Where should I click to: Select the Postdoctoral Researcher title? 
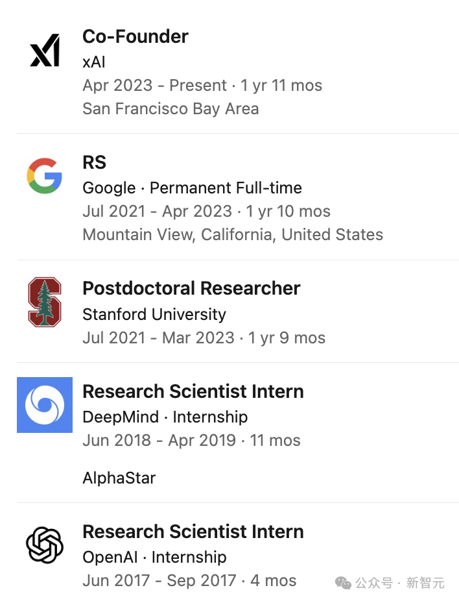point(191,288)
